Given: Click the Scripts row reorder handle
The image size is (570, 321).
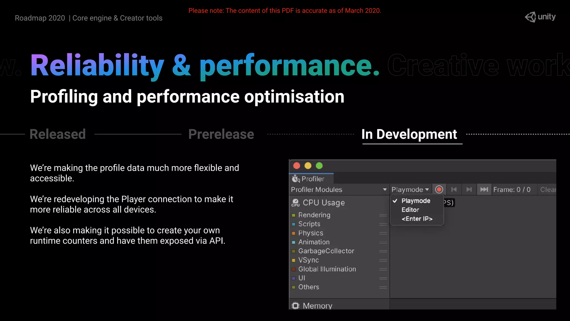Looking at the screenshot, I should 383,224.
